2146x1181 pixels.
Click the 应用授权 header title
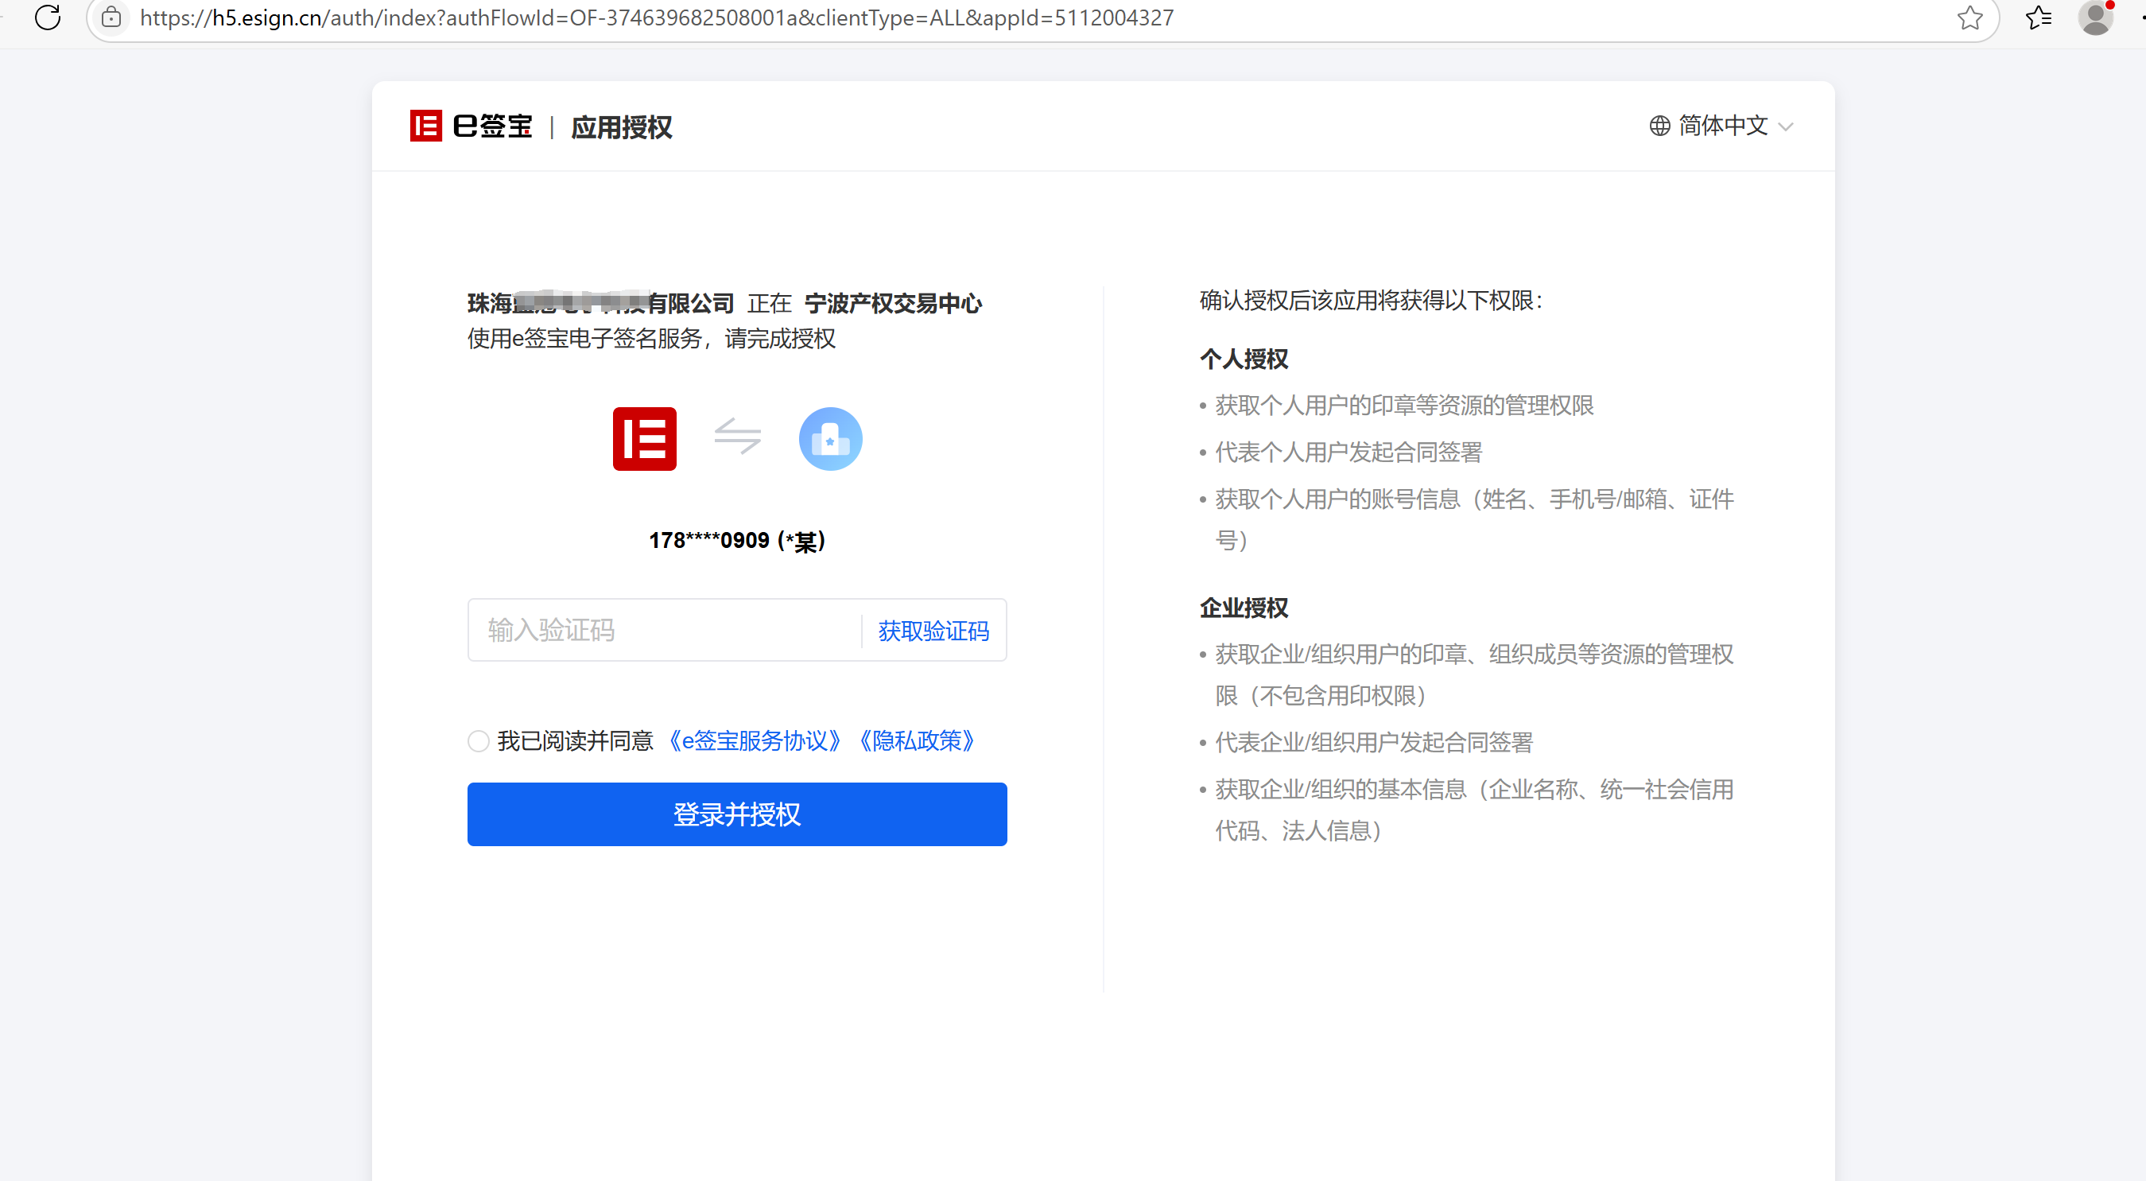622,126
